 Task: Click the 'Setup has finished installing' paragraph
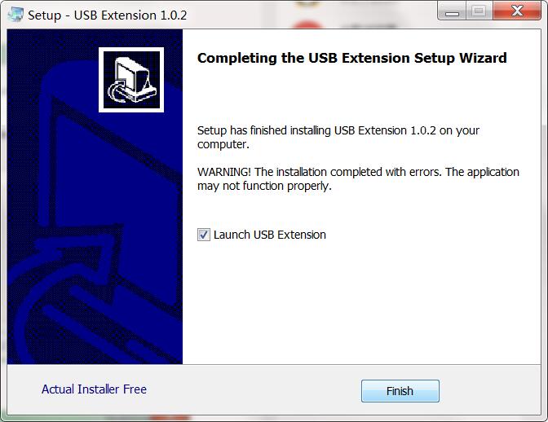338,137
